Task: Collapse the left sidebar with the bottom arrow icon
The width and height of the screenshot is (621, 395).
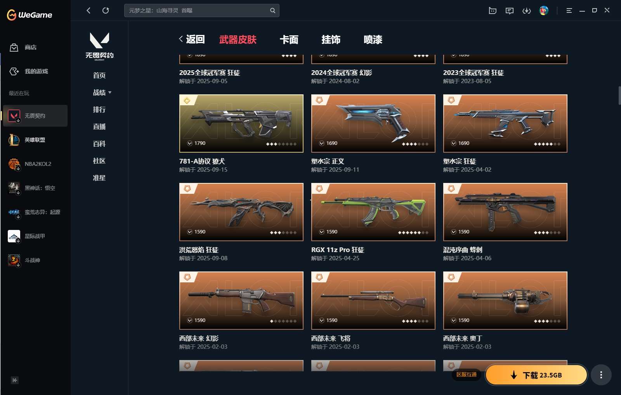Action: [15, 380]
